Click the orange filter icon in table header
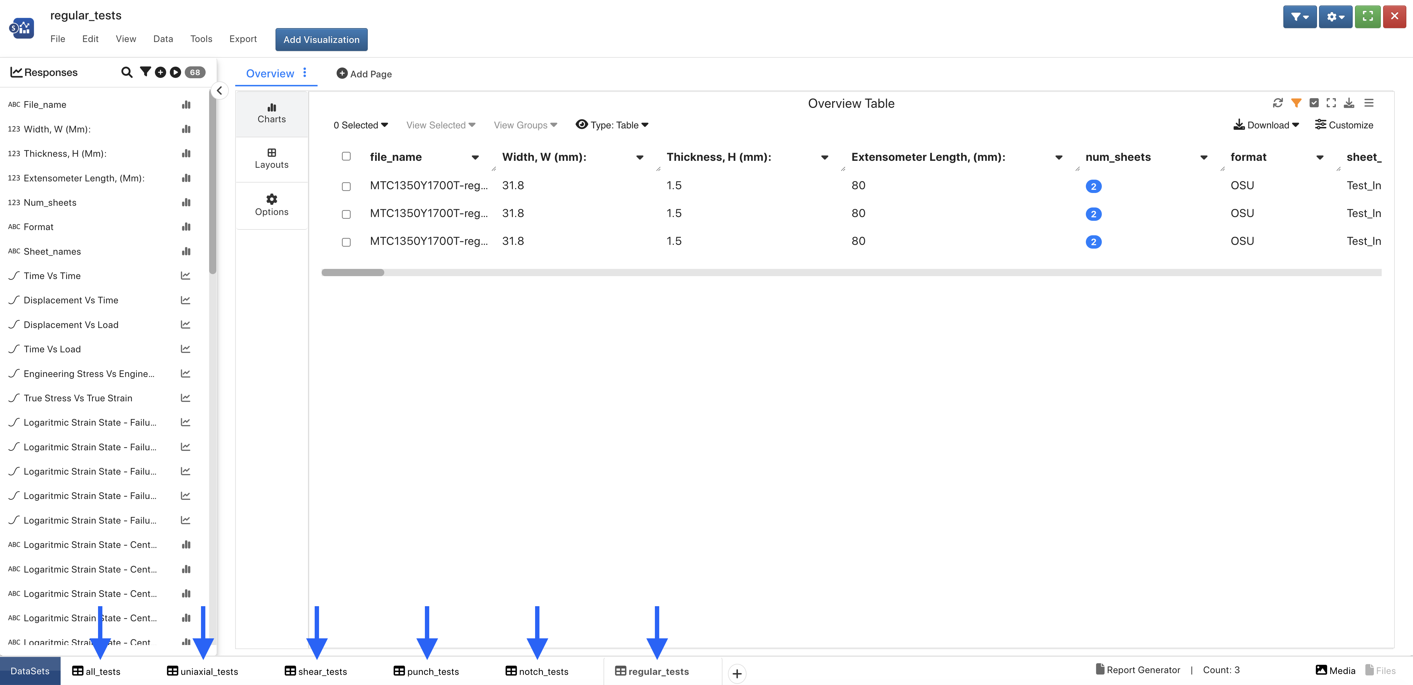Viewport: 1413px width, 685px height. pos(1296,103)
